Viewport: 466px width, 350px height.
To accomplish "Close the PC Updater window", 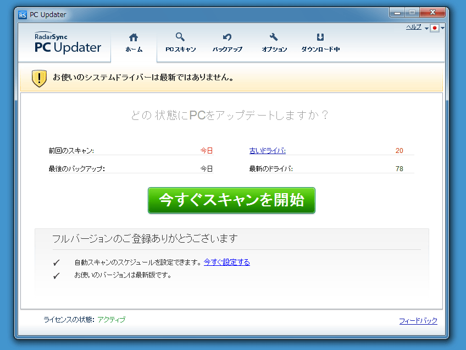I will [432, 13].
